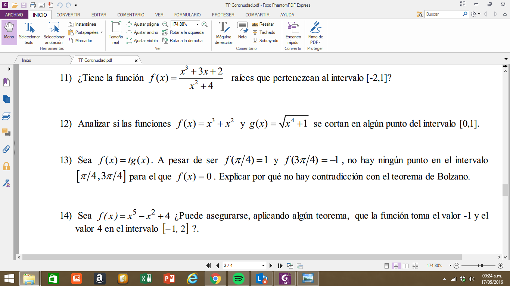Activate the Seleccionar texto tool
The height and width of the screenshot is (286, 510).
(x=29, y=33)
